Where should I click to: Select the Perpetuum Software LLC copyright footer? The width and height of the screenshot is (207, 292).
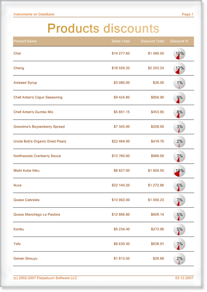pyautogui.click(x=45, y=278)
